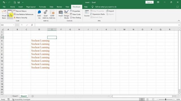Click the Name Box
Screen dimensions: 181x101
click(7, 25)
